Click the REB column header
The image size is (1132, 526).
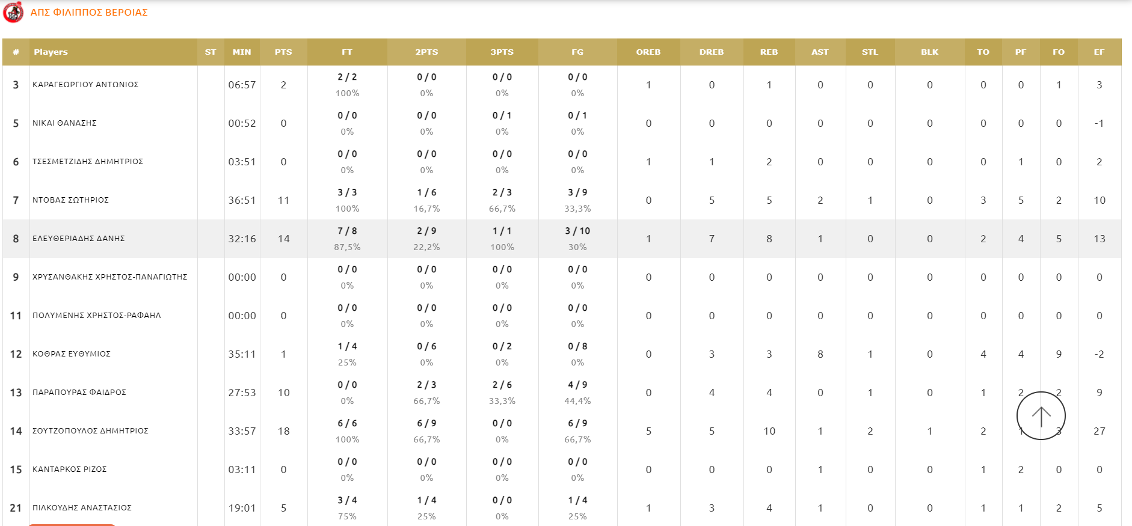point(769,52)
